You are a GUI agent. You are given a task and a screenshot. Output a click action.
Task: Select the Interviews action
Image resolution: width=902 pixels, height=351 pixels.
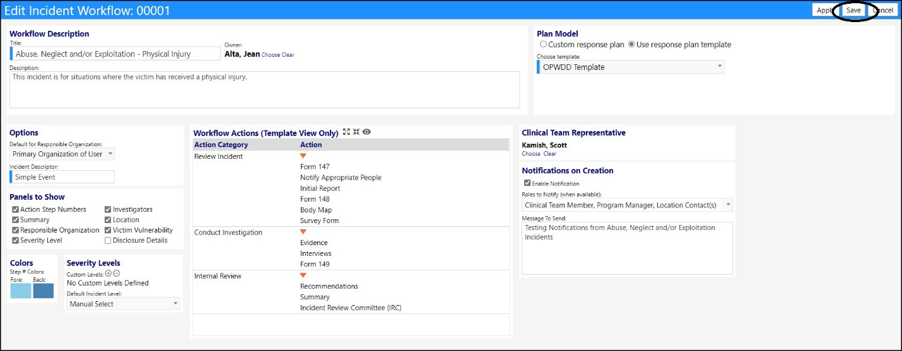click(316, 253)
